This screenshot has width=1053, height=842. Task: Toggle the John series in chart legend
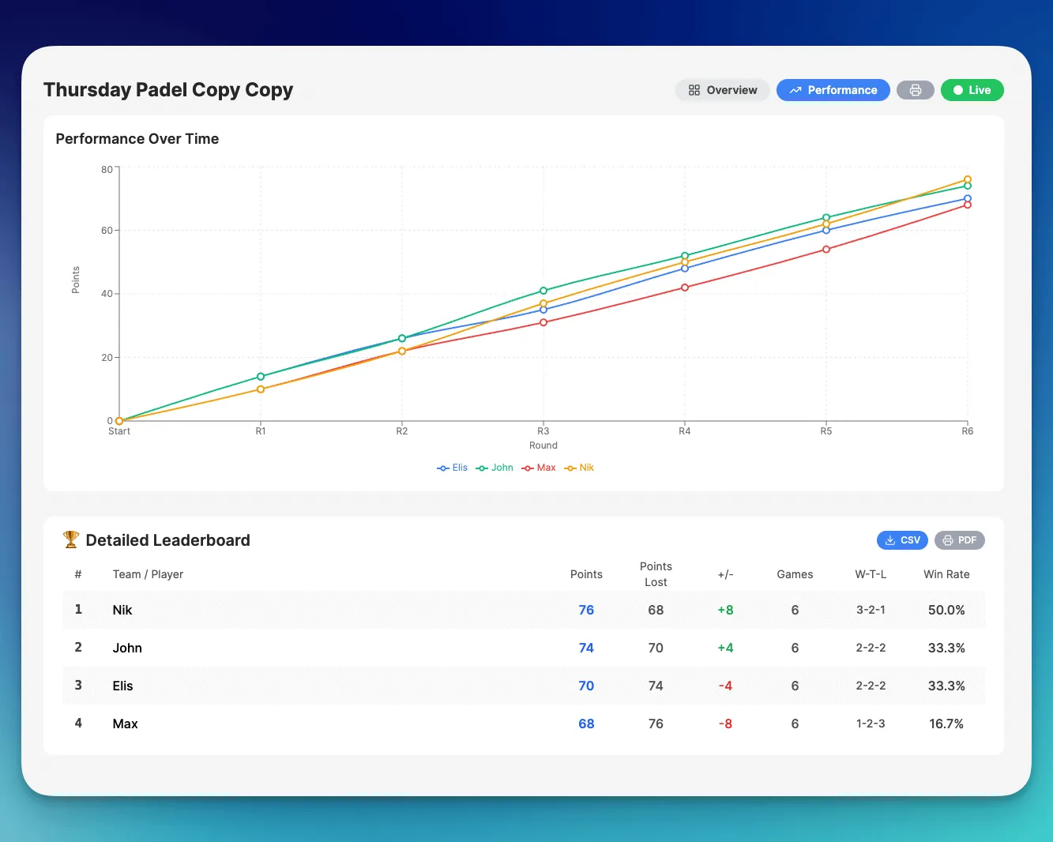click(x=495, y=468)
